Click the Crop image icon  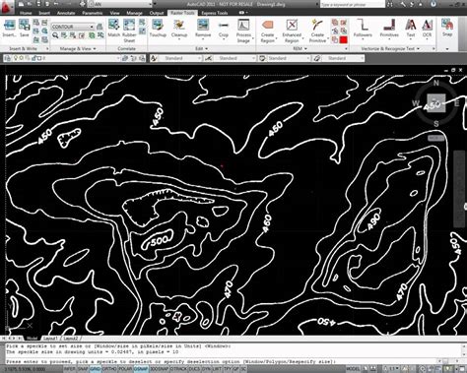(x=224, y=29)
